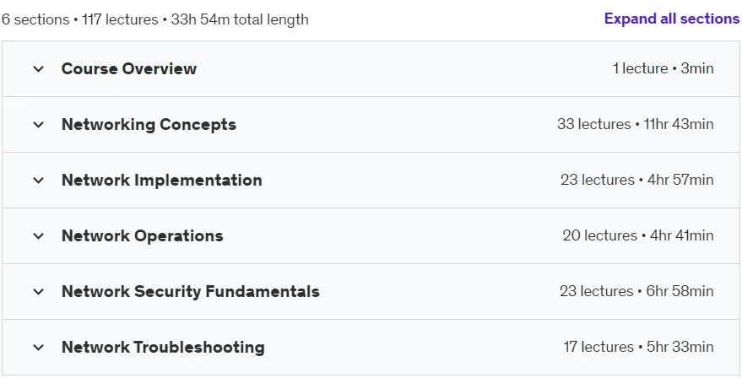Click the '20 lectures • 4hr 41min' label

638,235
